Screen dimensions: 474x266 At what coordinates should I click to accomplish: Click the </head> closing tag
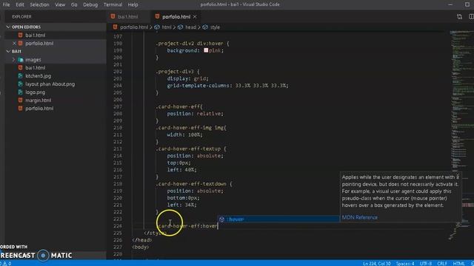(x=142, y=240)
